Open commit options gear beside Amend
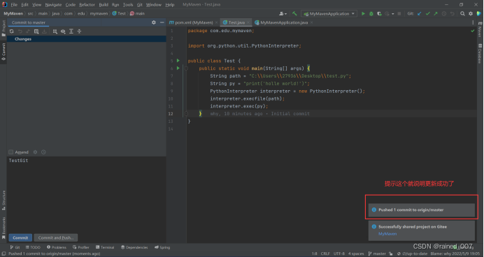The image size is (484, 257). click(35, 152)
